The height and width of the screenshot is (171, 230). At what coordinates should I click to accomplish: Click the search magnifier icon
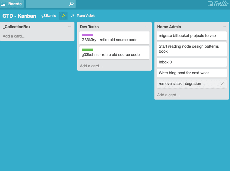(x=71, y=4)
